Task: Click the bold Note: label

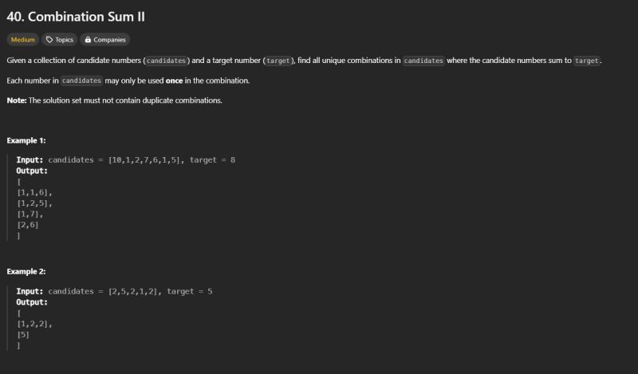Action: [17, 100]
